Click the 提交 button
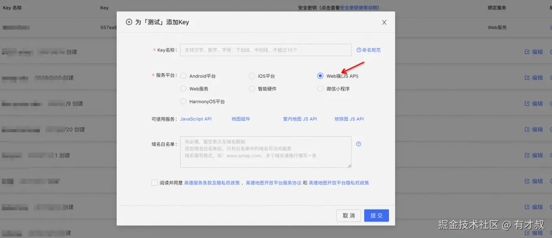 (x=376, y=216)
